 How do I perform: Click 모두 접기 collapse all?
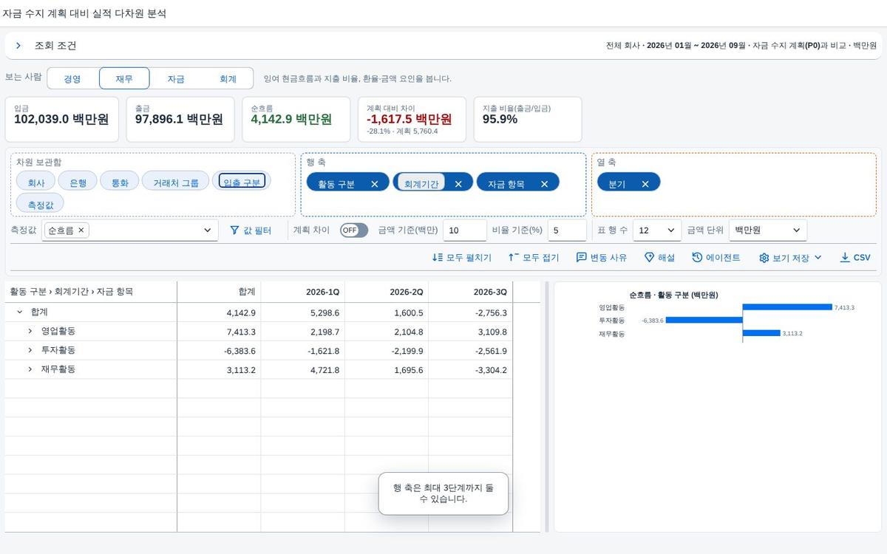pyautogui.click(x=534, y=258)
